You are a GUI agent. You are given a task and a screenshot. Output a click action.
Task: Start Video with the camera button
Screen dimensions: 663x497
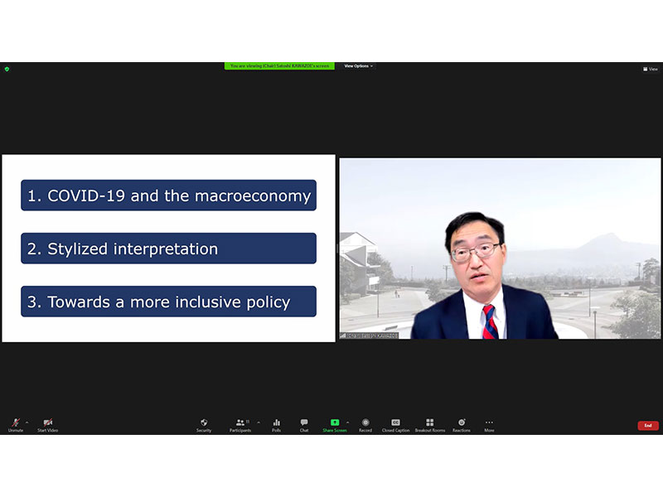click(47, 424)
